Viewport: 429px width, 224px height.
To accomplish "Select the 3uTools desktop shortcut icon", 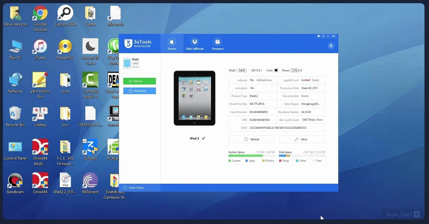I will click(x=90, y=150).
